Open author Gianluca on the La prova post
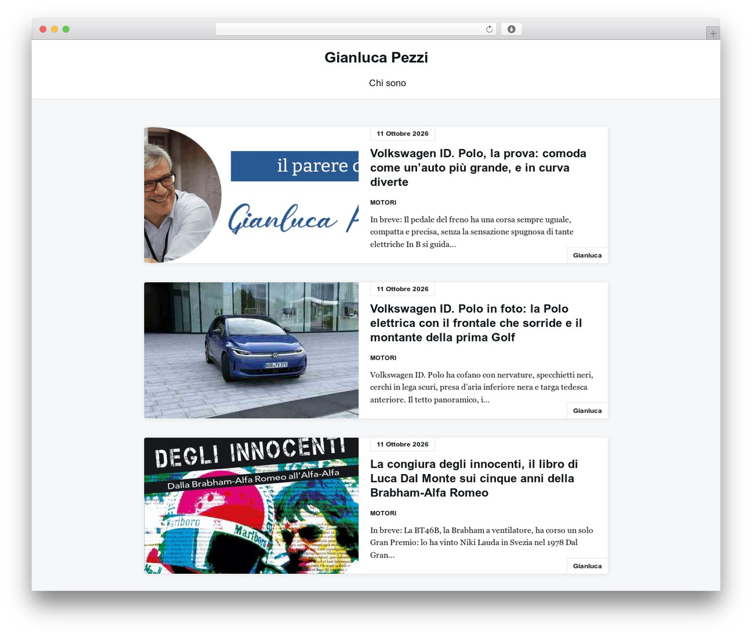Image resolution: width=752 pixels, height=636 pixels. point(587,255)
